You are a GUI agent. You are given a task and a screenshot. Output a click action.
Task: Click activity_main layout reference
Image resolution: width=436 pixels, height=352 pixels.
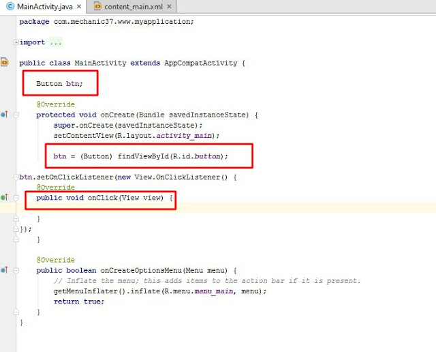(184, 136)
